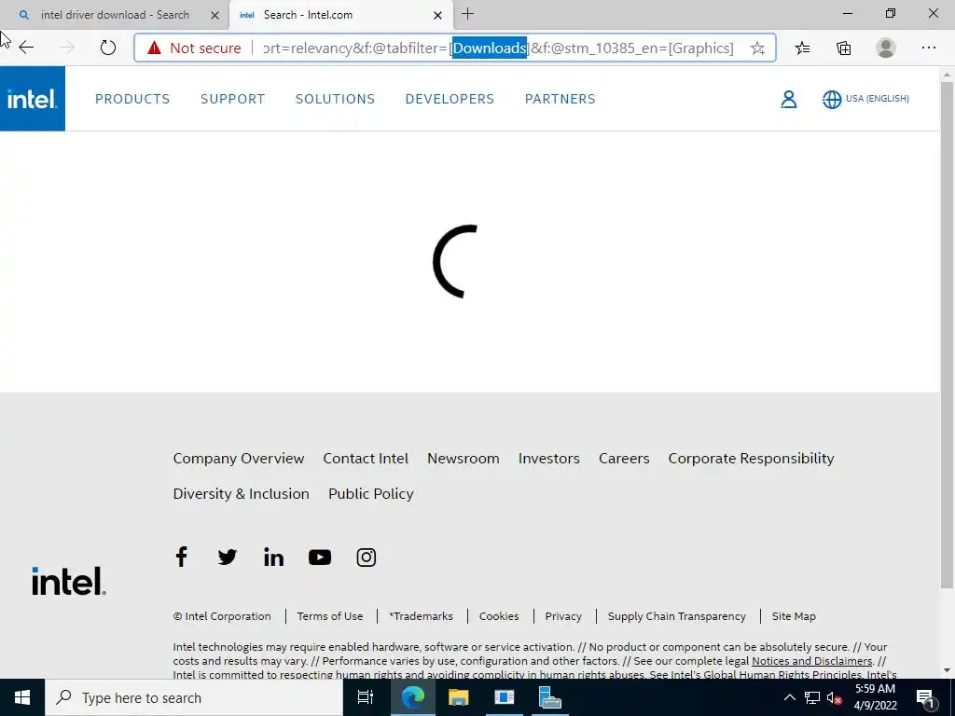This screenshot has height=716, width=955.
Task: Visit Intel's Instagram page icon
Action: pyautogui.click(x=366, y=558)
